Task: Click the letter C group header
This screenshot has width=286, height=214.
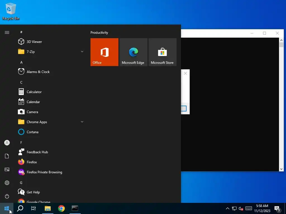Action: (x=21, y=82)
